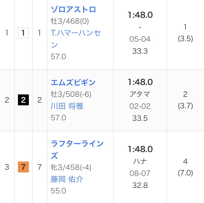The height and width of the screenshot is (203, 204).
Task: Click ラフターラインズ's 1:48.0 finish time
Action: [x=140, y=149]
